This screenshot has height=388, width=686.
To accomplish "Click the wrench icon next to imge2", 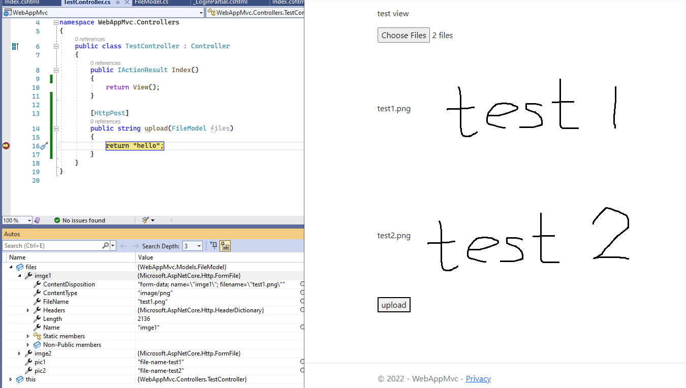I will [28, 353].
